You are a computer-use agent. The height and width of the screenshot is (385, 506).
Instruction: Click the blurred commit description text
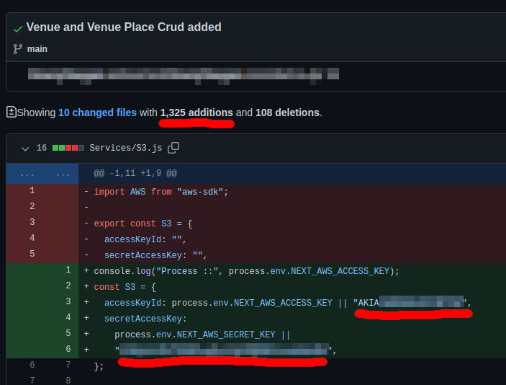tap(183, 74)
